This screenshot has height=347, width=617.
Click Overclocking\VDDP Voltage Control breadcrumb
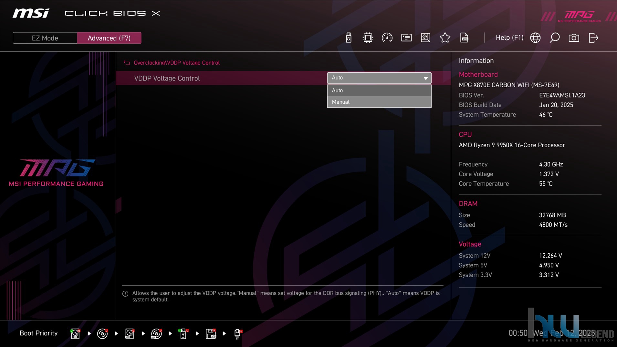[x=177, y=63]
